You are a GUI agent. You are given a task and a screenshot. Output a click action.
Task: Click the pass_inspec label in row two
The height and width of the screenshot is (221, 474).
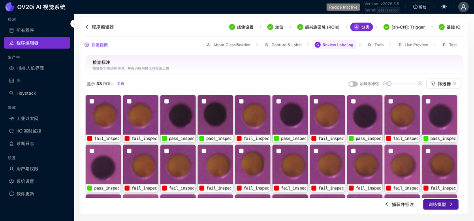pos(107,188)
